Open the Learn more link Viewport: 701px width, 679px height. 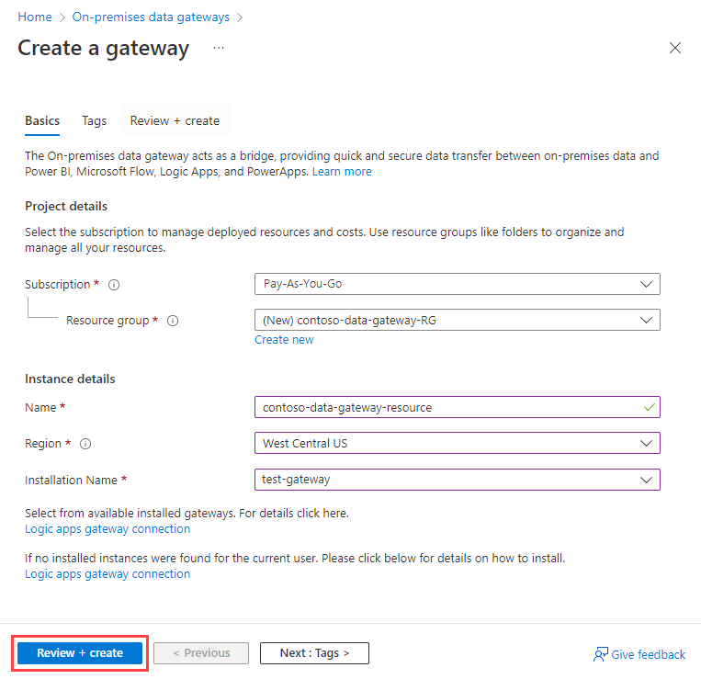tap(342, 172)
